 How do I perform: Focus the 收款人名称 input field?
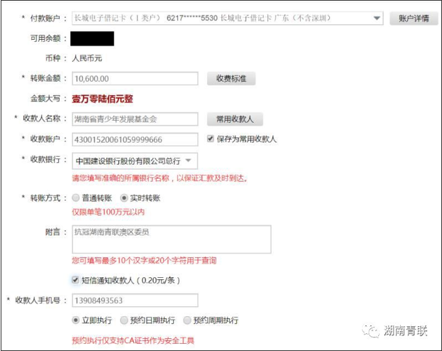tap(135, 119)
